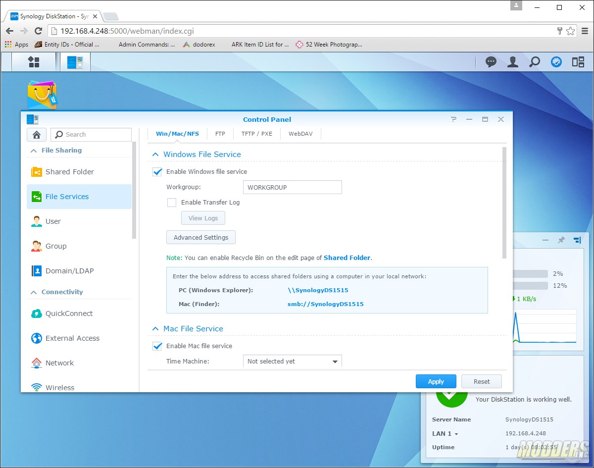Open the QuickConnect cloud icon
Image resolution: width=594 pixels, height=468 pixels.
pyautogui.click(x=37, y=313)
